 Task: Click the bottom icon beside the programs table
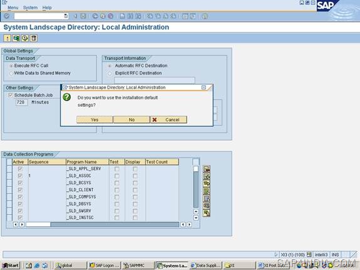207,212
